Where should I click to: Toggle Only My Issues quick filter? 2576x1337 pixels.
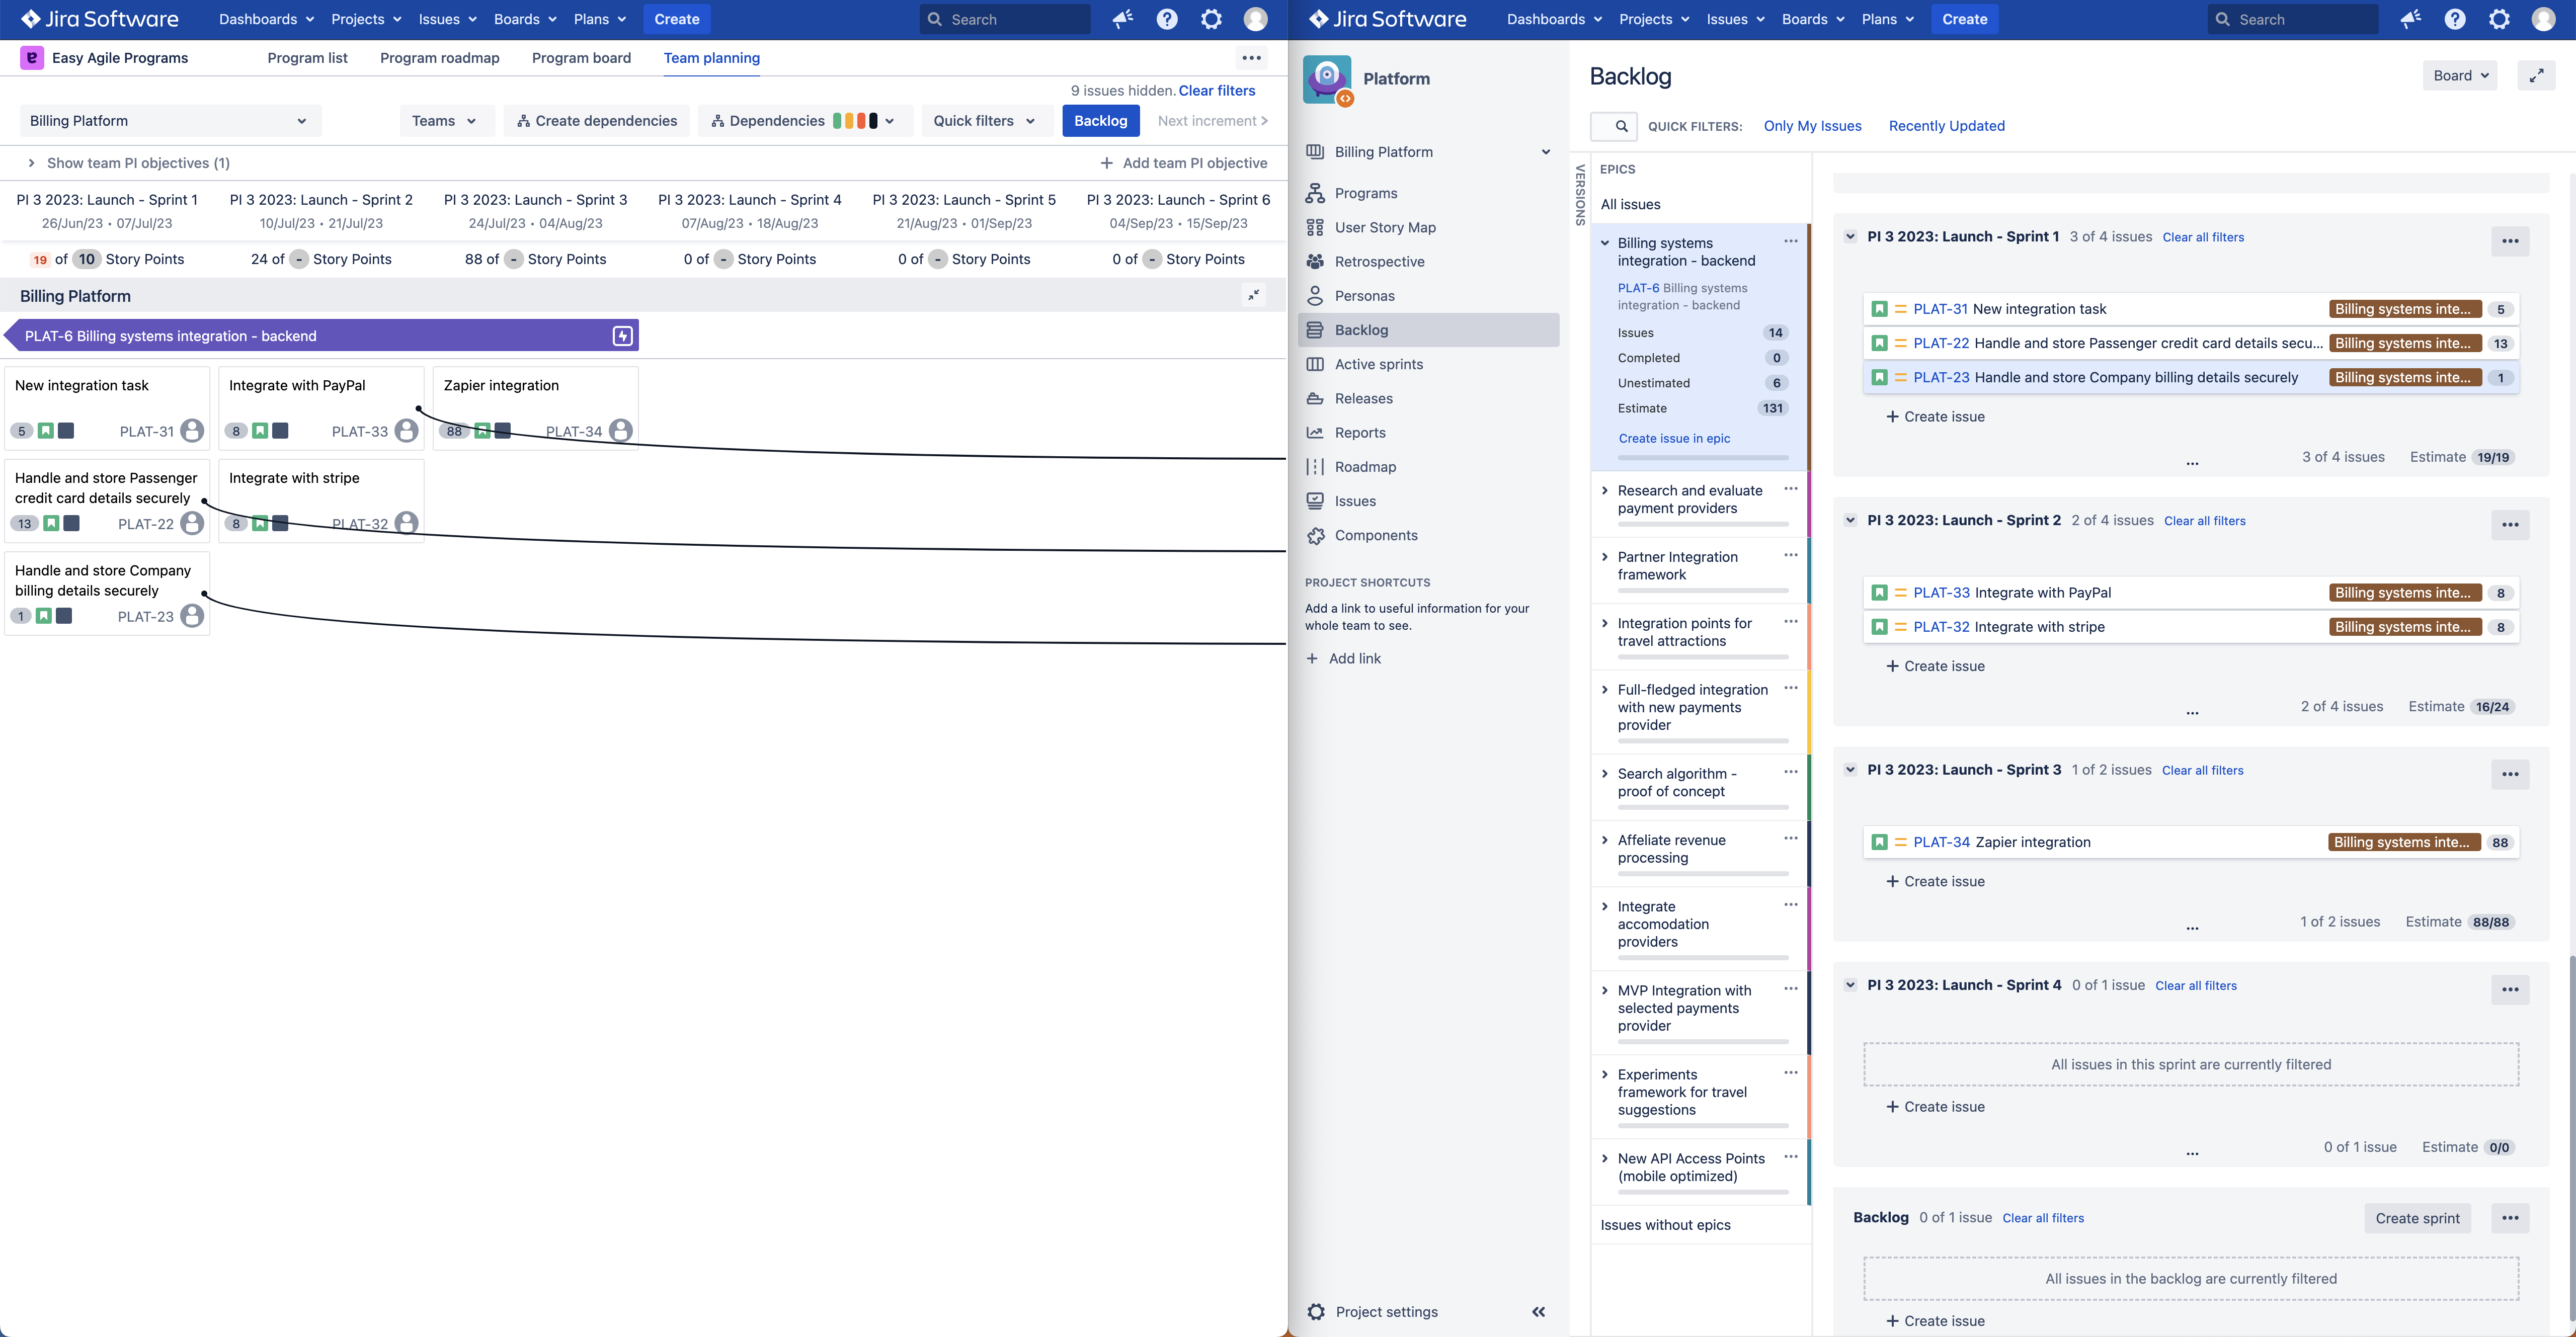click(x=1812, y=126)
